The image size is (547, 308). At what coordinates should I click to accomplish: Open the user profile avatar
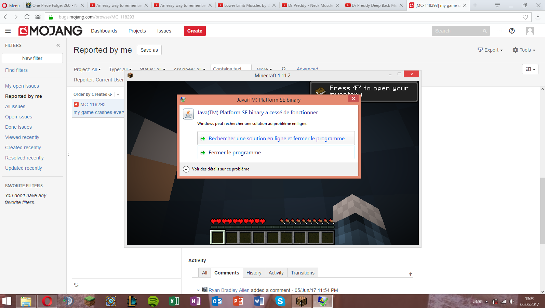pos(530,31)
